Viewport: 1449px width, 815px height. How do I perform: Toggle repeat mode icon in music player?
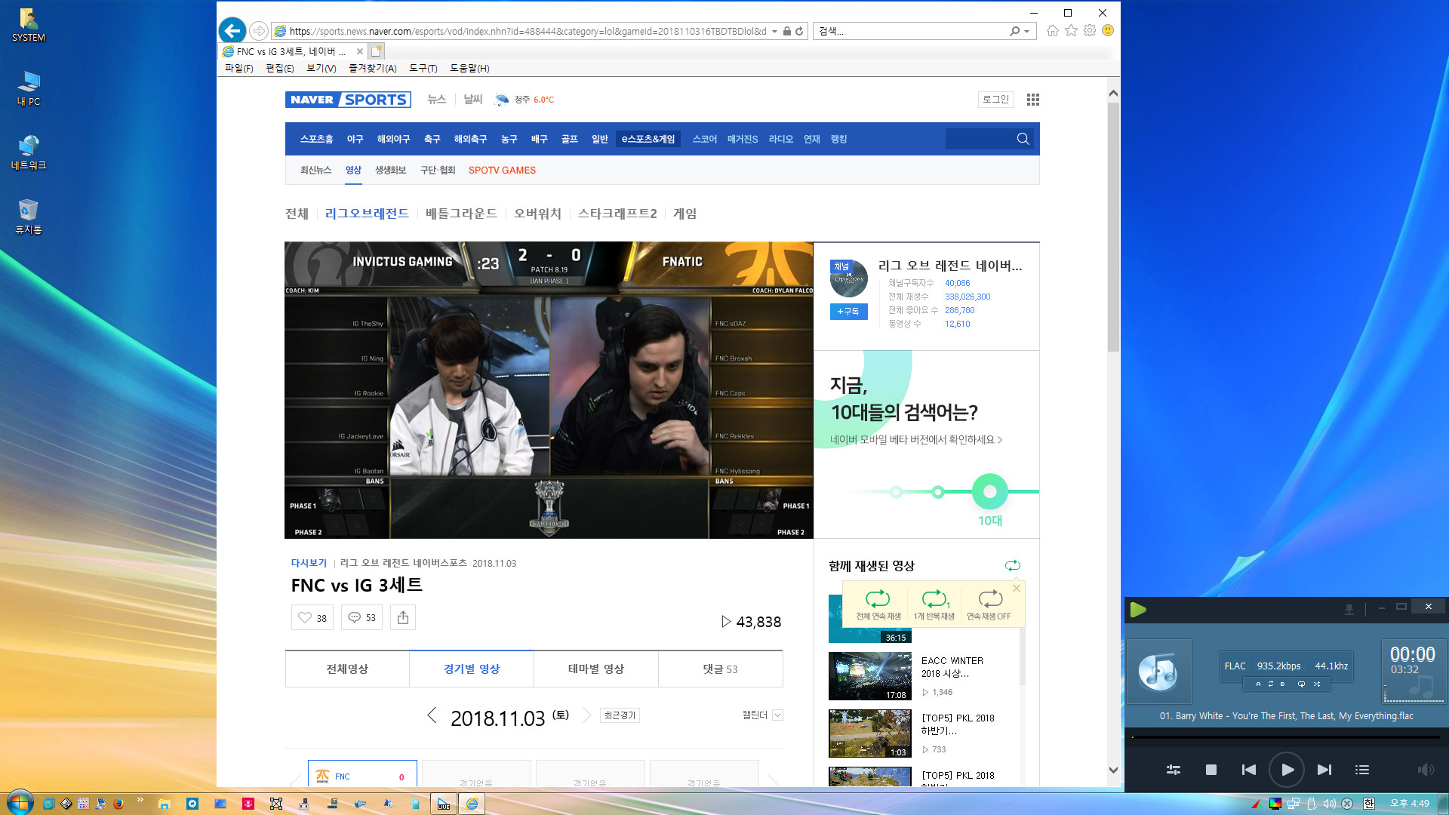(1301, 684)
